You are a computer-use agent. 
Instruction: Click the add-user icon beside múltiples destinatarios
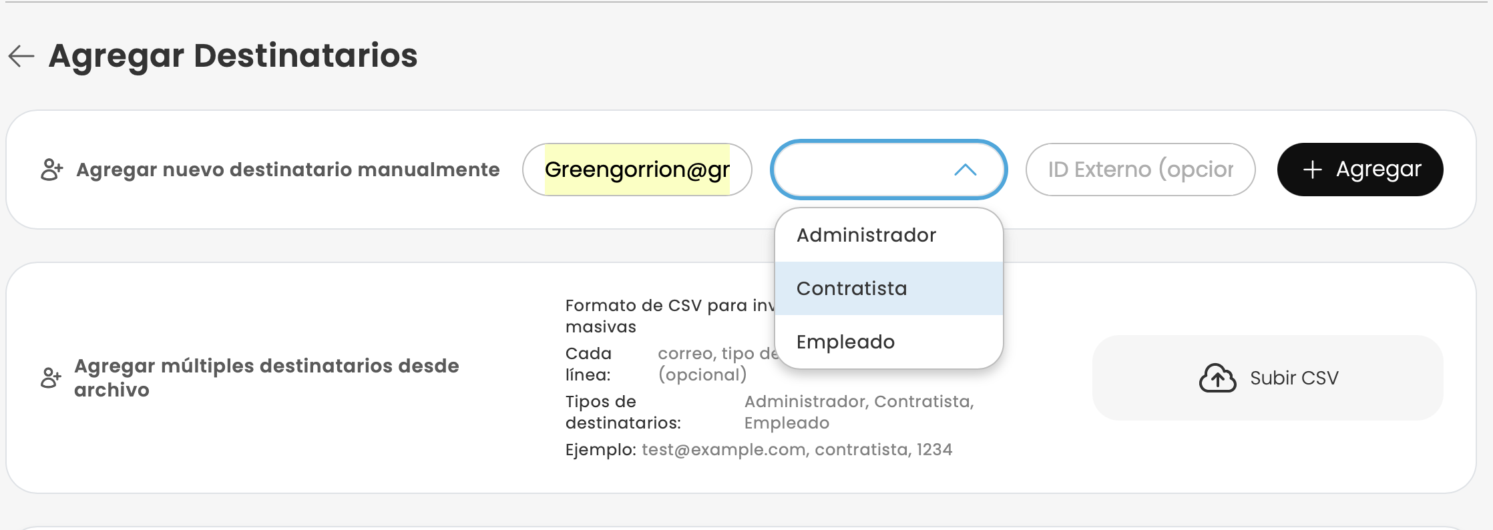pos(51,378)
